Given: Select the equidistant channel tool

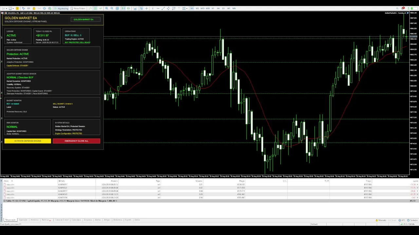Looking at the screenshot, I should pos(168,8).
